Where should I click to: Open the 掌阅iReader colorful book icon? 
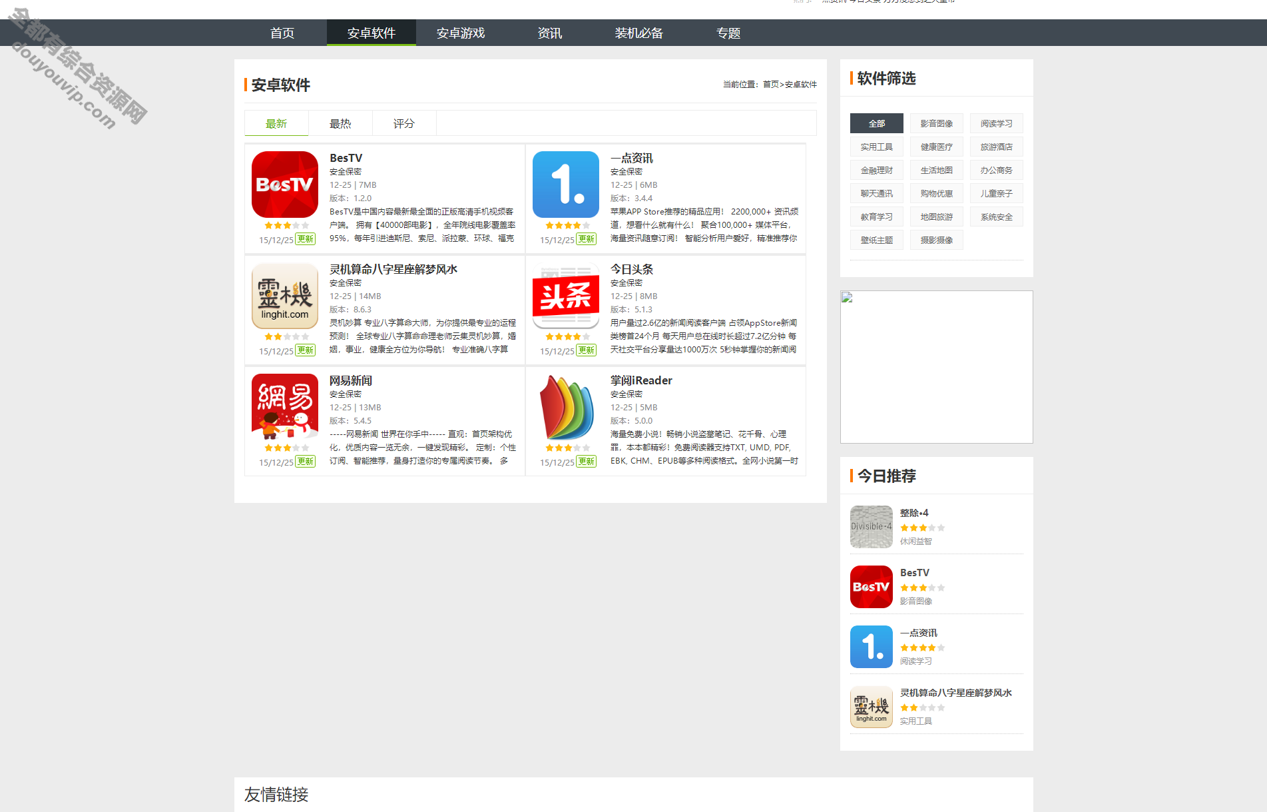pyautogui.click(x=566, y=407)
